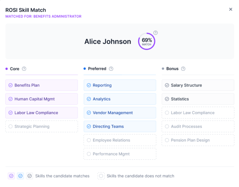Select the Strategic Planning skill text

(x=32, y=126)
